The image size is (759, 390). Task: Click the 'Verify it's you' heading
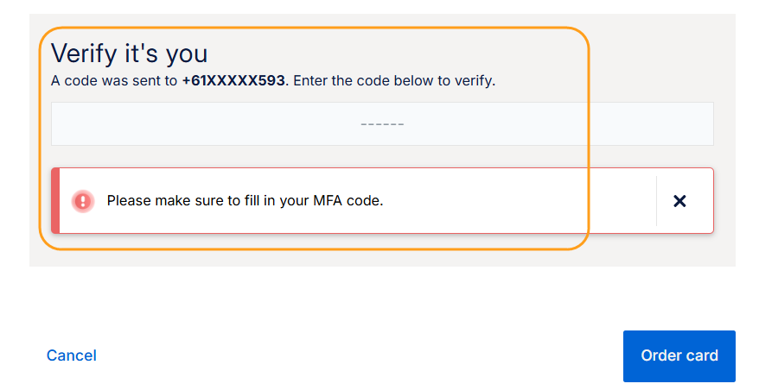click(x=129, y=53)
